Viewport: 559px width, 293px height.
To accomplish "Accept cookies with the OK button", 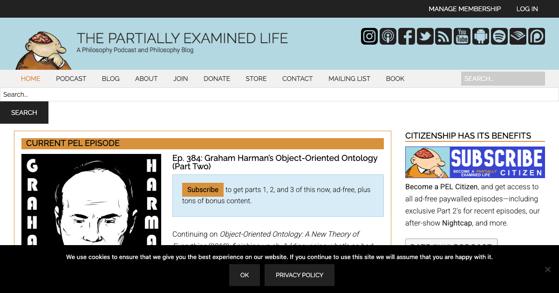I will tap(244, 275).
